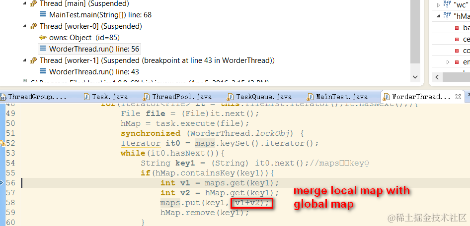Image resolution: width=470 pixels, height=226 pixels.
Task: Select the "en" field red square icon
Action: 457,62
